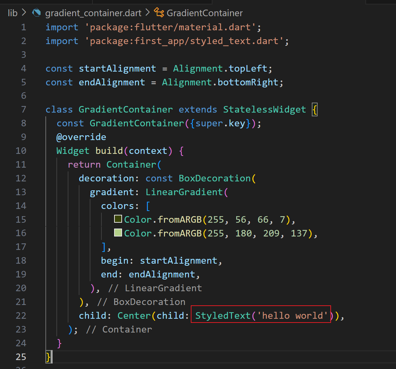The height and width of the screenshot is (369, 396).
Task: Click the '// LinearGradient' closing comment
Action: [155, 288]
